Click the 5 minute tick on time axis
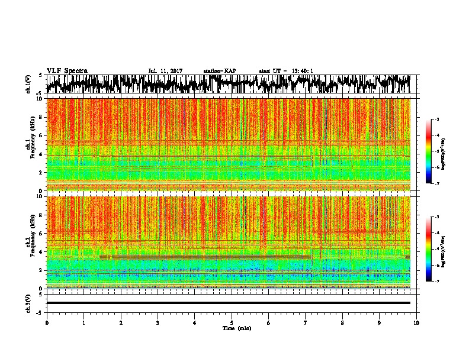 click(x=232, y=323)
